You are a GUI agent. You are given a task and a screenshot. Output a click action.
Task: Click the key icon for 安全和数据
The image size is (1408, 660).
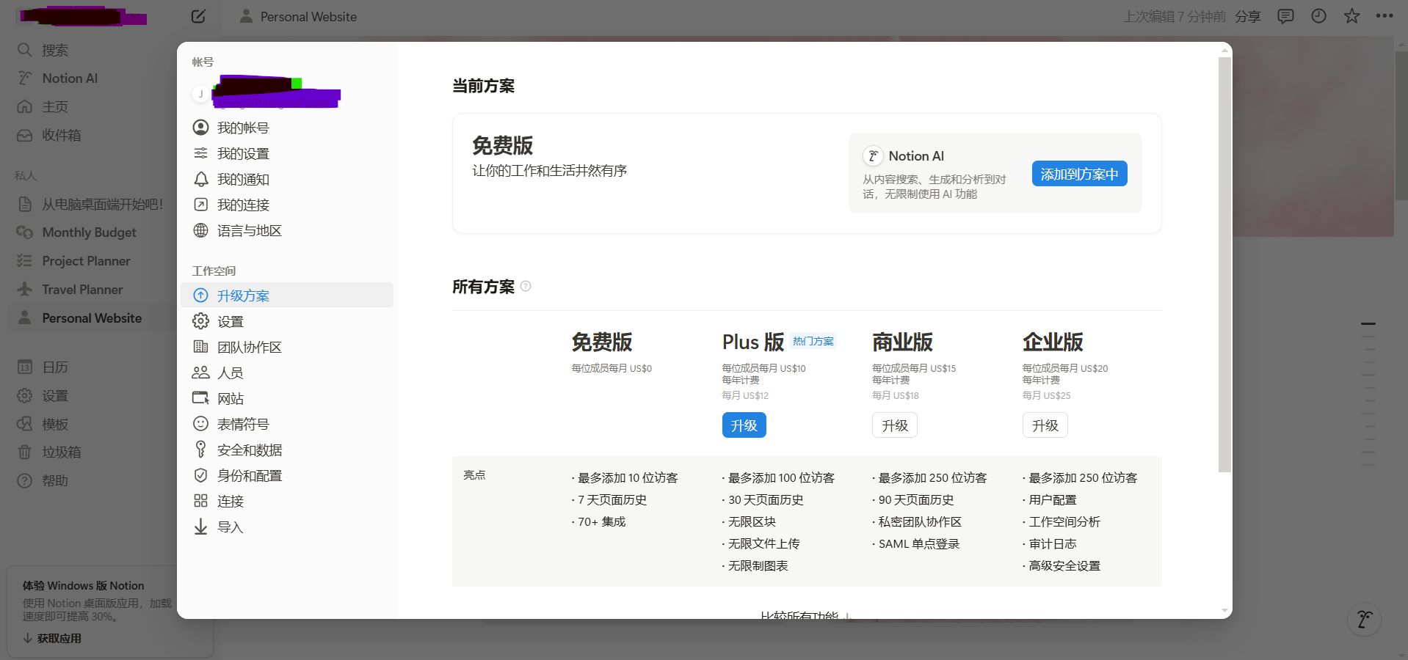tap(200, 450)
